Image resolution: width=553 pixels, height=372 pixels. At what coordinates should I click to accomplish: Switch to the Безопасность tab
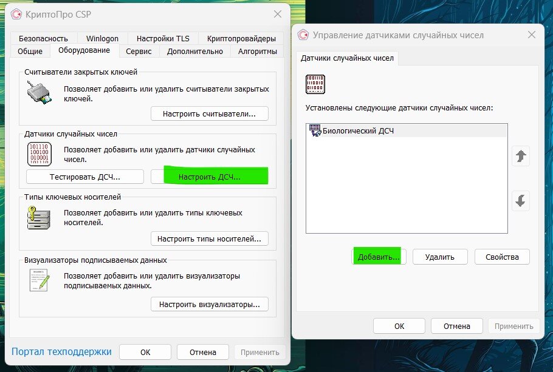coord(43,38)
